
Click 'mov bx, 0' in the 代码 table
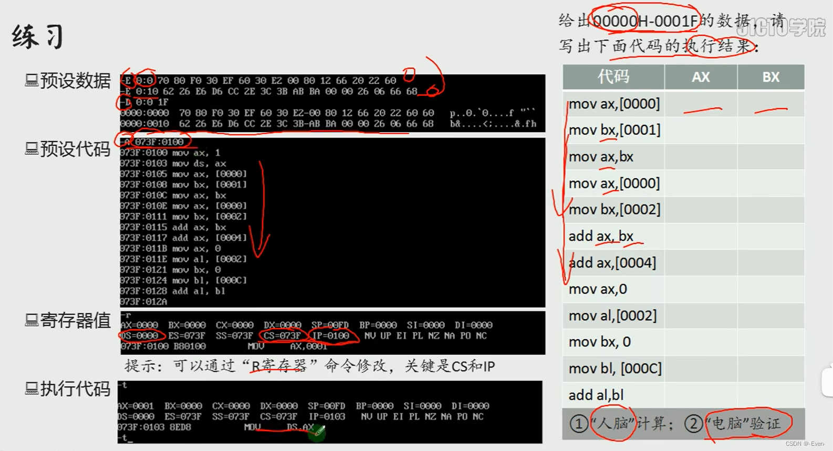pos(600,342)
